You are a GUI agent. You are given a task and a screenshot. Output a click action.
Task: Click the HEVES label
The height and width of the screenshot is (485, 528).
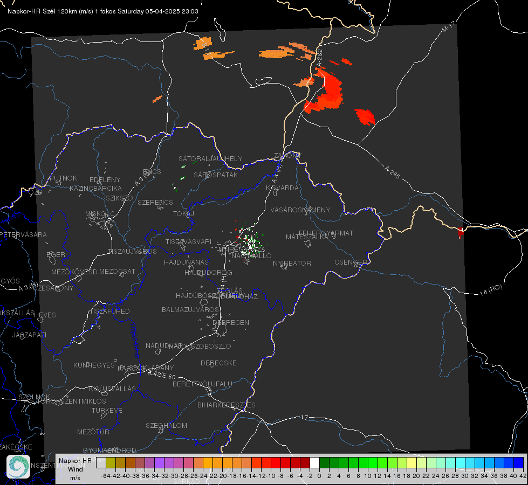(45, 315)
